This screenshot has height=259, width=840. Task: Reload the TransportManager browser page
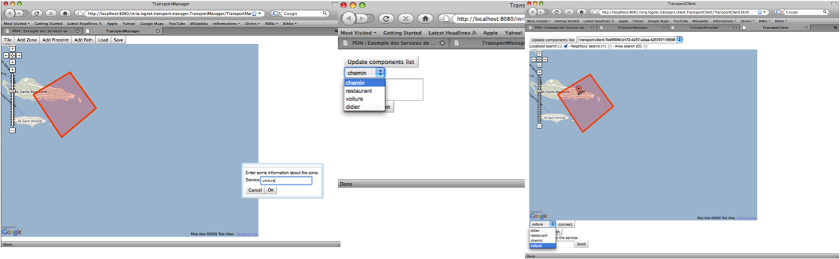point(37,13)
